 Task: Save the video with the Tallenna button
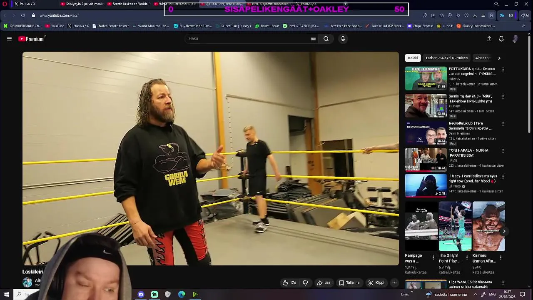[349, 283]
